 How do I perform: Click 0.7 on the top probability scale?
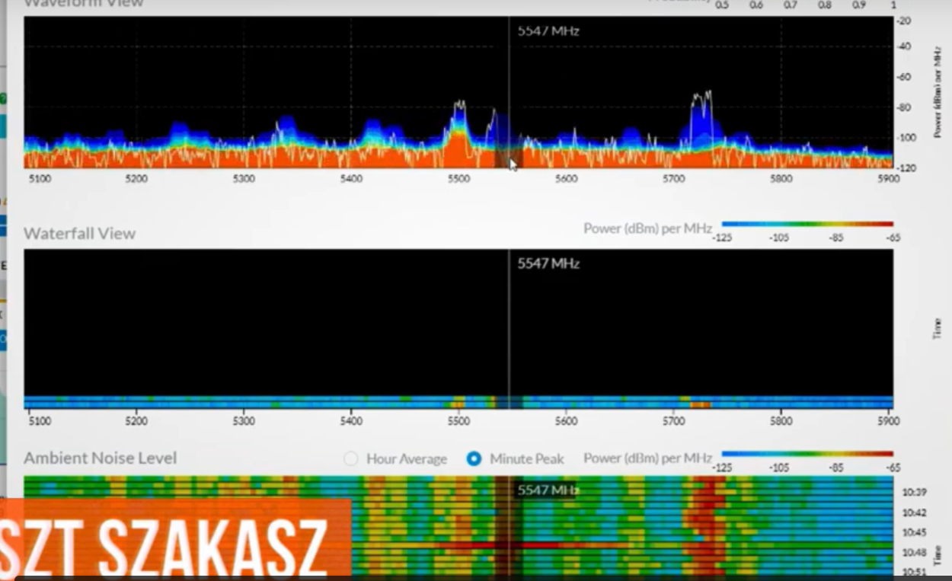pyautogui.click(x=790, y=5)
